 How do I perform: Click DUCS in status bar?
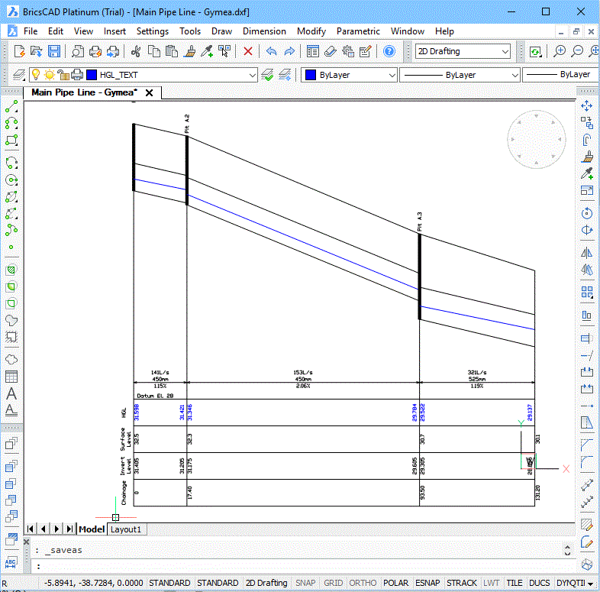pos(539,583)
